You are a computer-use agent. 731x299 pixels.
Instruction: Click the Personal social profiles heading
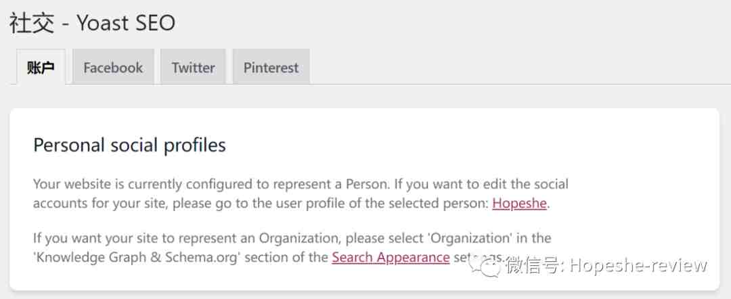(129, 145)
